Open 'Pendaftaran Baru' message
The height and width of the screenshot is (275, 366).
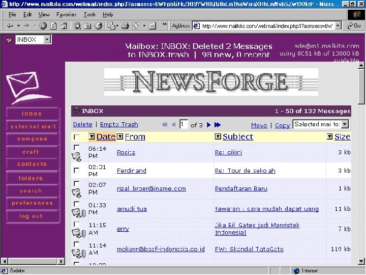click(x=241, y=188)
